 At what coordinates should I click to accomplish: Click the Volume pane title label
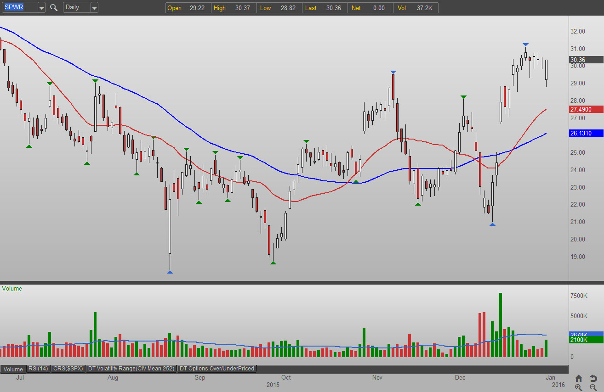(12, 289)
